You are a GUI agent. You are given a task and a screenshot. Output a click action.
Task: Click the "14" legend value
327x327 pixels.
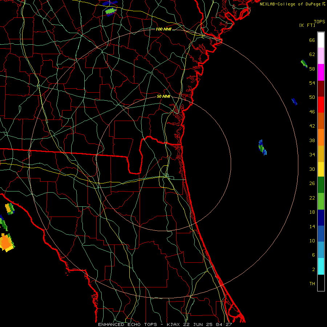click(312, 226)
